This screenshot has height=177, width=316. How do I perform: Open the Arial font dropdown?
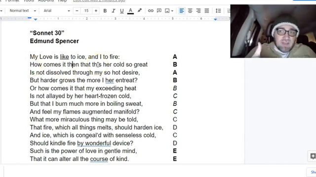pyautogui.click(x=57, y=11)
